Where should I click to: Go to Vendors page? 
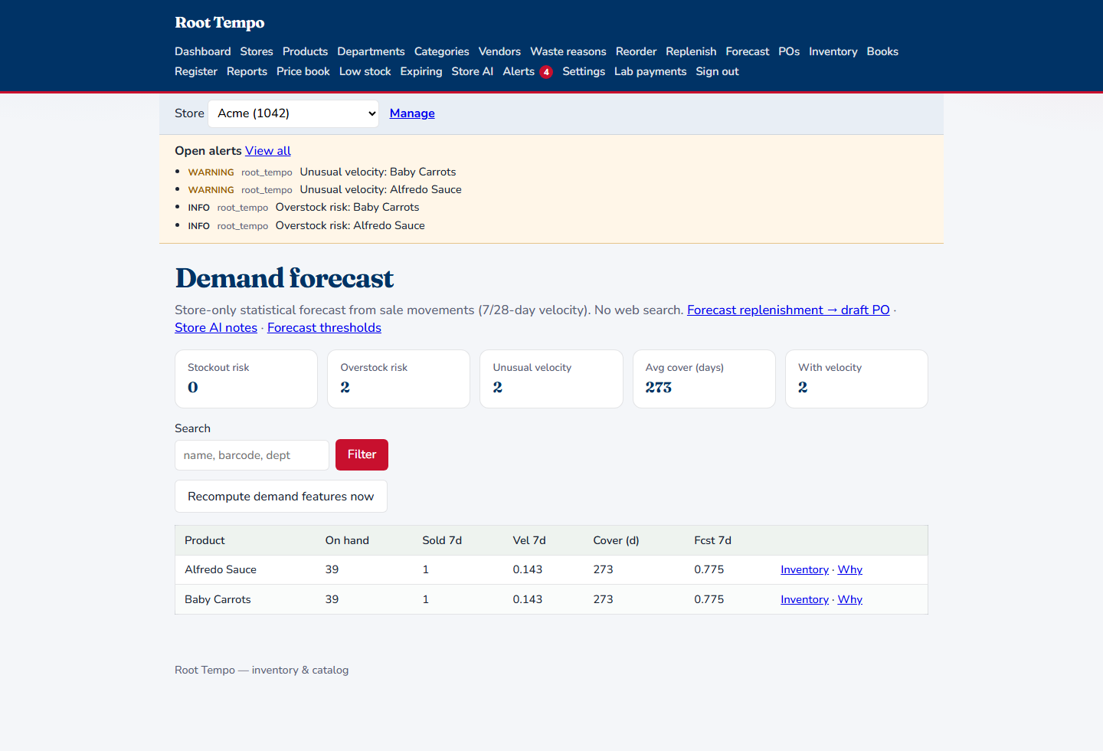coord(499,51)
